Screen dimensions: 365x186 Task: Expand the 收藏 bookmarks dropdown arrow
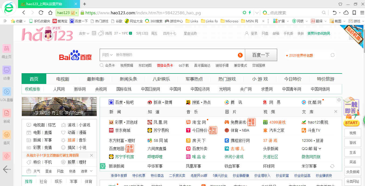pyautogui.click(x=25, y=21)
